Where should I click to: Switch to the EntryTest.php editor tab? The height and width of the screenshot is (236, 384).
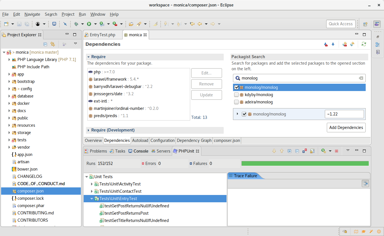pos(103,35)
